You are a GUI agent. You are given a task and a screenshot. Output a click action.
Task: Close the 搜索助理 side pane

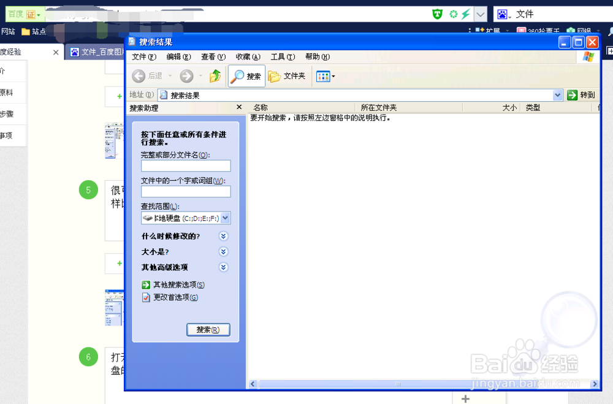[239, 107]
